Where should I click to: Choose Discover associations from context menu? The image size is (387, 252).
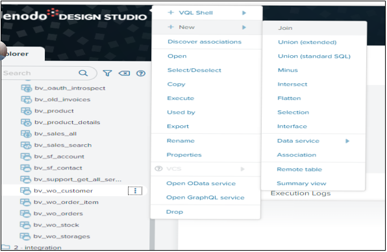[205, 42]
